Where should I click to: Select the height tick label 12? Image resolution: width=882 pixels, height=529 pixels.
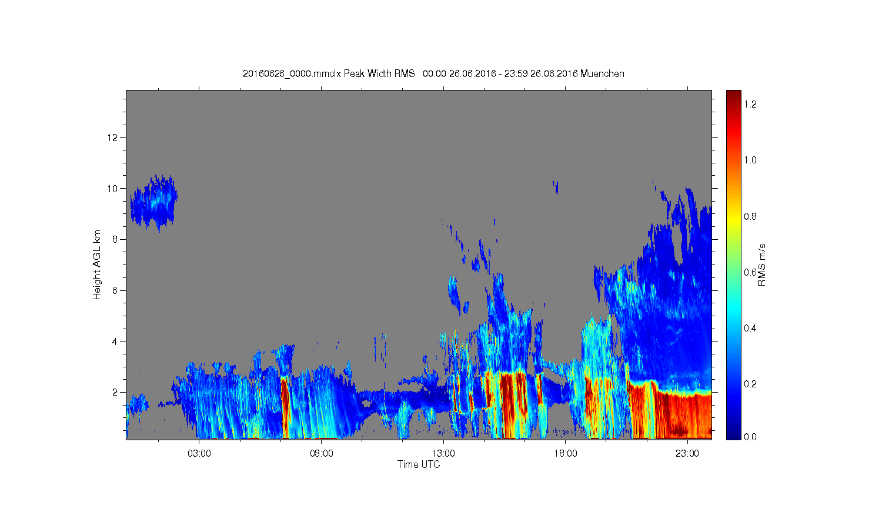(x=113, y=138)
